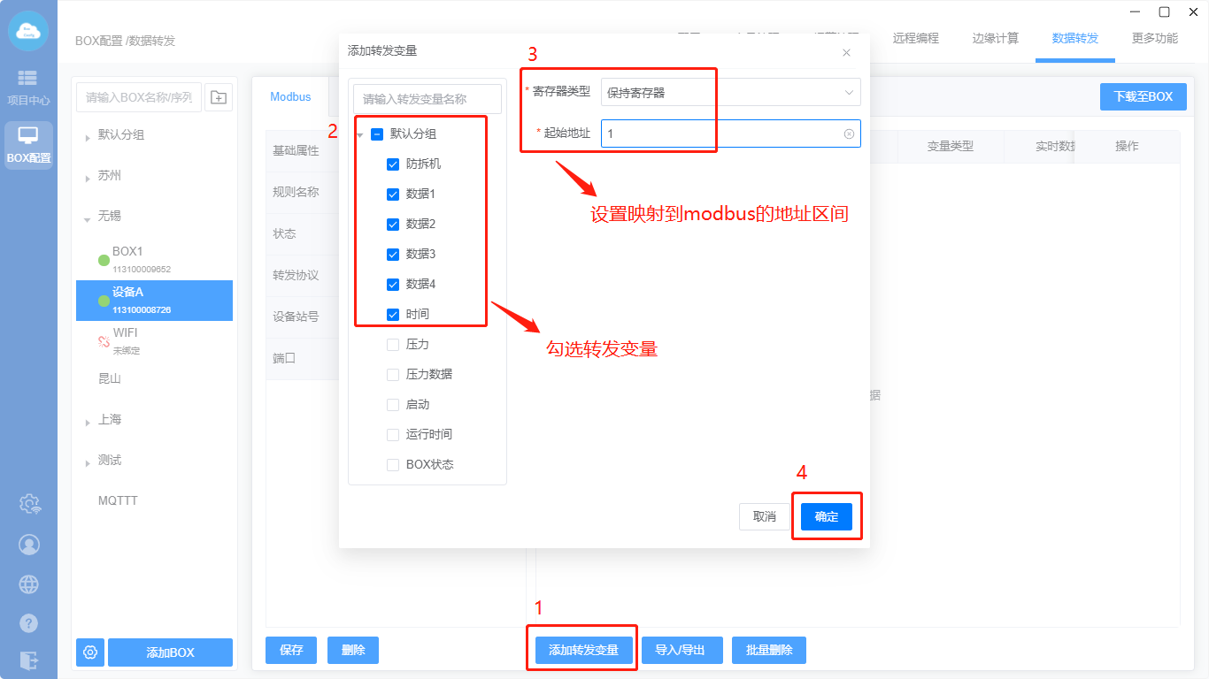This screenshot has width=1209, height=679.
Task: Open the user account icon
Action: point(29,544)
